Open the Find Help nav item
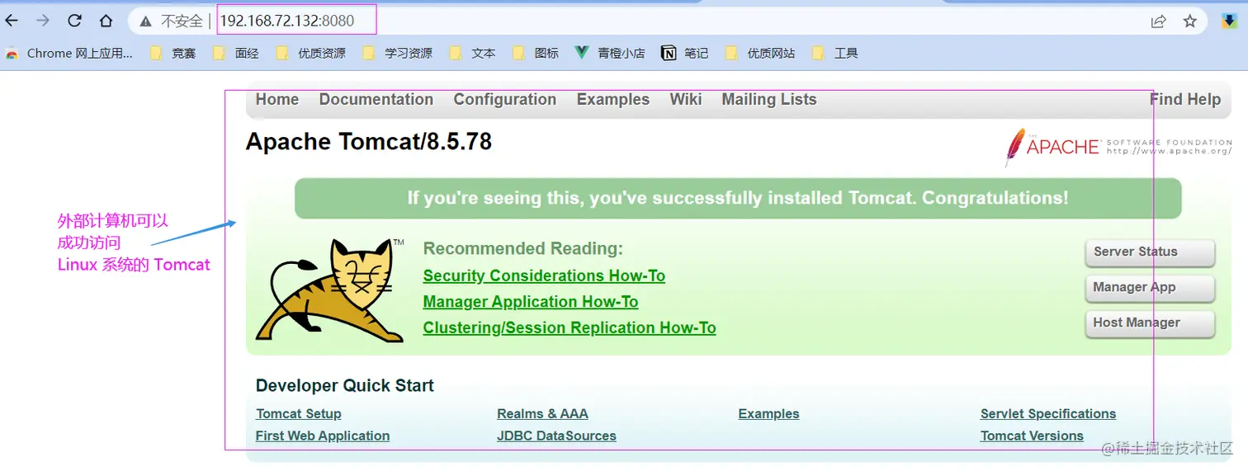Image resolution: width=1248 pixels, height=471 pixels. tap(1185, 100)
